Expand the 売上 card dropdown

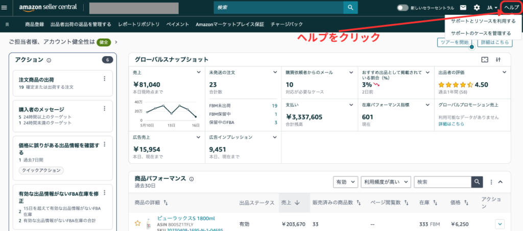click(199, 72)
